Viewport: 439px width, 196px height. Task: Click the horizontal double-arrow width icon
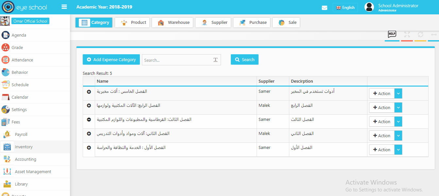434,34
